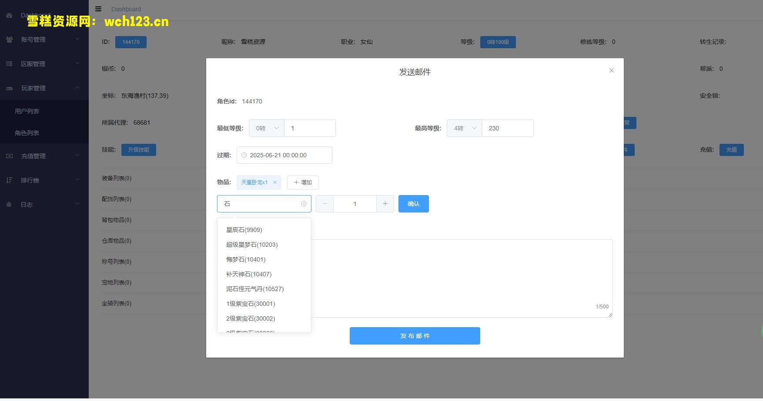763x401 pixels.
Task: Select 悔梦石(10401) from the list
Action: click(264, 259)
